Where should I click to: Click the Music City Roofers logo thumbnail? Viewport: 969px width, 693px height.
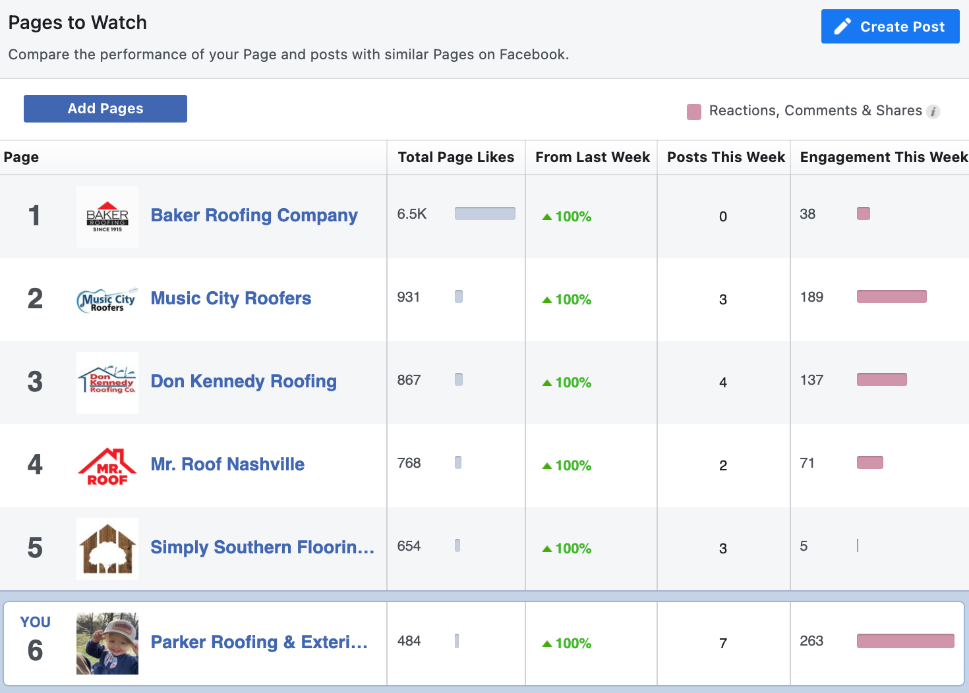[107, 300]
